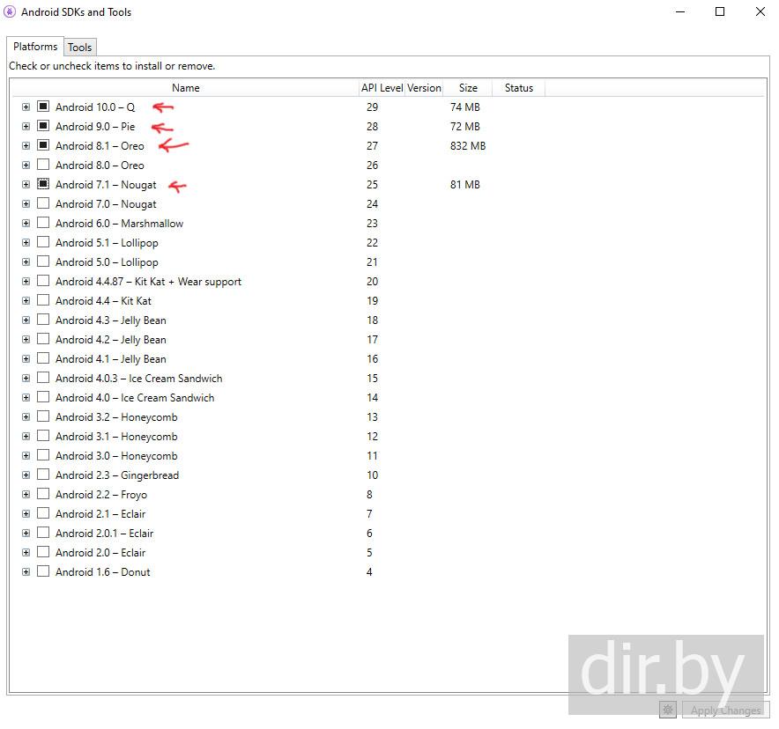The height and width of the screenshot is (729, 779).
Task: Click the API level 29 cell
Action: (x=372, y=107)
